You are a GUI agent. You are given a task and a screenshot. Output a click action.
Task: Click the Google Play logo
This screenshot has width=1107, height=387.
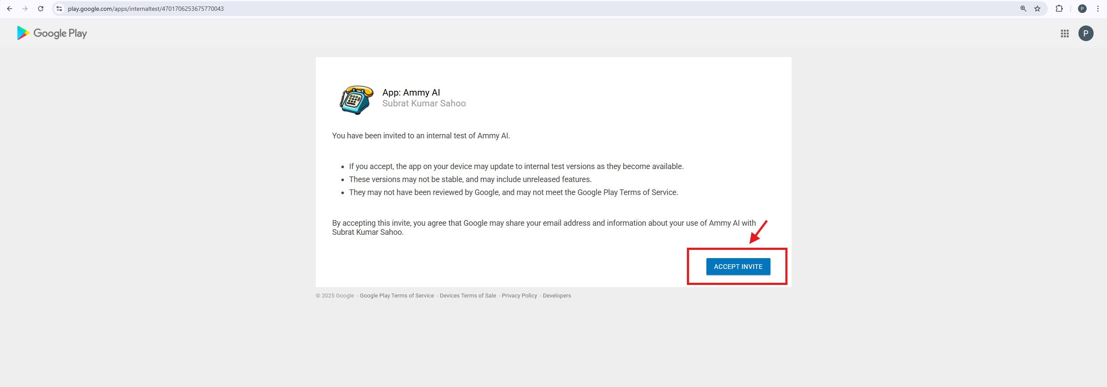(52, 33)
